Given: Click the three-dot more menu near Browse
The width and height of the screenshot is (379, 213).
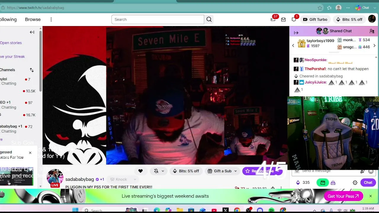Looking at the screenshot, I should (x=51, y=20).
